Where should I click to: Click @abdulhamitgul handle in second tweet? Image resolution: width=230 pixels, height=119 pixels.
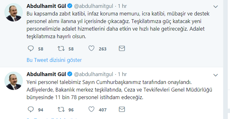coord(94,74)
